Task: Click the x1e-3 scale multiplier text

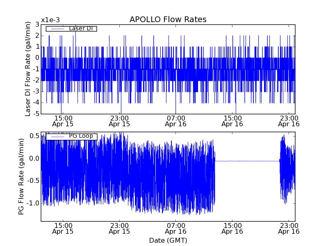Action: tap(50, 20)
